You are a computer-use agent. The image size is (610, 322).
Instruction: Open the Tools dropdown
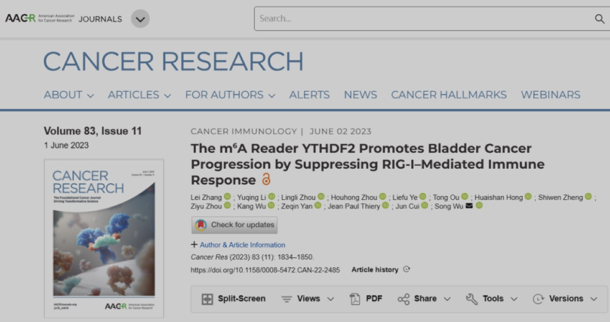coord(492,299)
